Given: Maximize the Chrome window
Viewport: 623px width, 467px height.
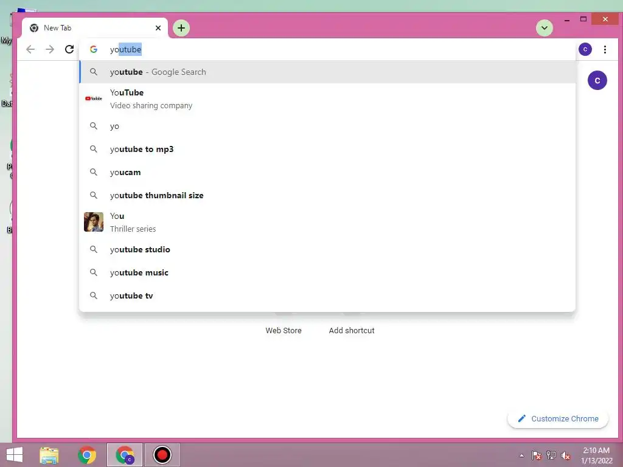Looking at the screenshot, I should click(x=583, y=19).
